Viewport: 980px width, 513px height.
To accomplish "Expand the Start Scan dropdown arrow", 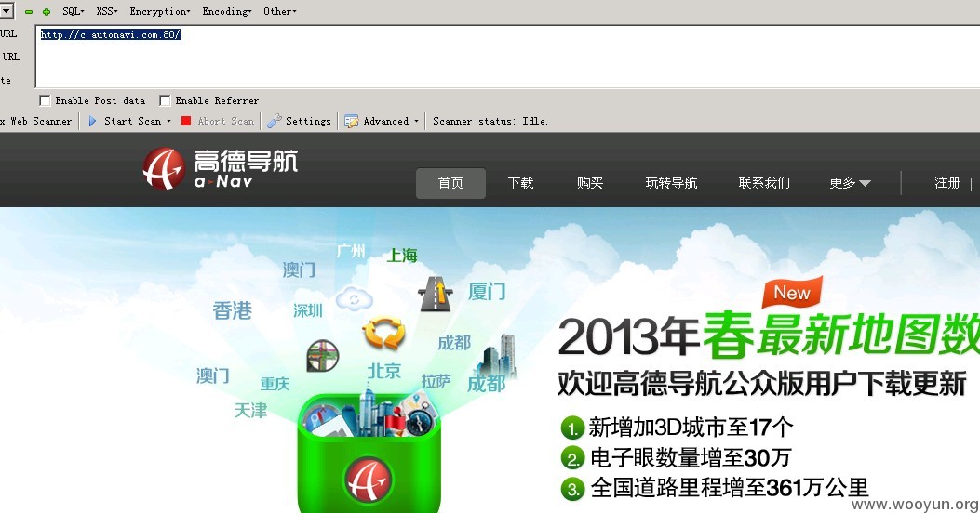I will 168,121.
